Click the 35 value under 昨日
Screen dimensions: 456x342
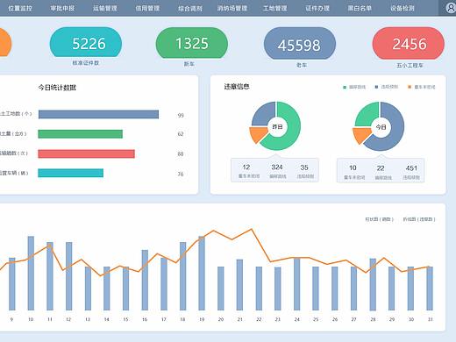coord(304,167)
